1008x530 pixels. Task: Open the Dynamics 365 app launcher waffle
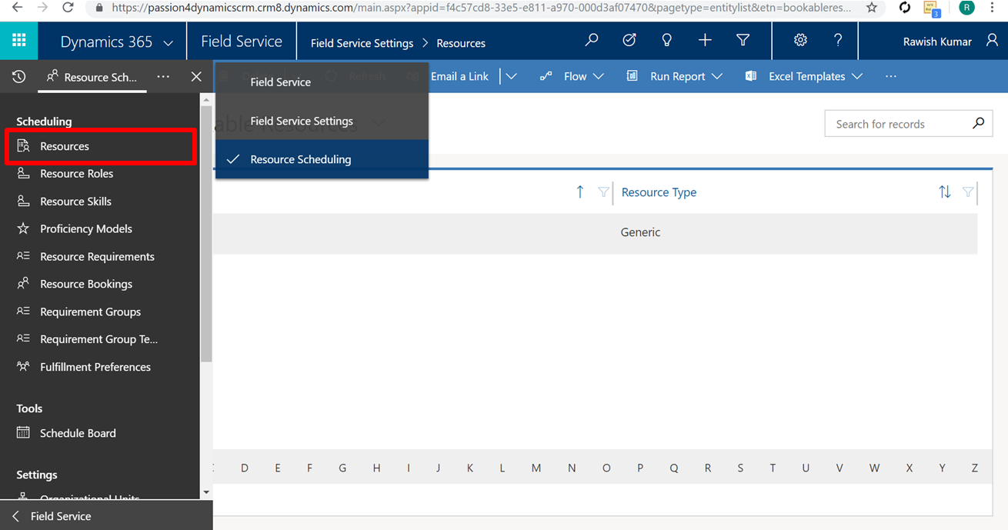[x=18, y=41]
